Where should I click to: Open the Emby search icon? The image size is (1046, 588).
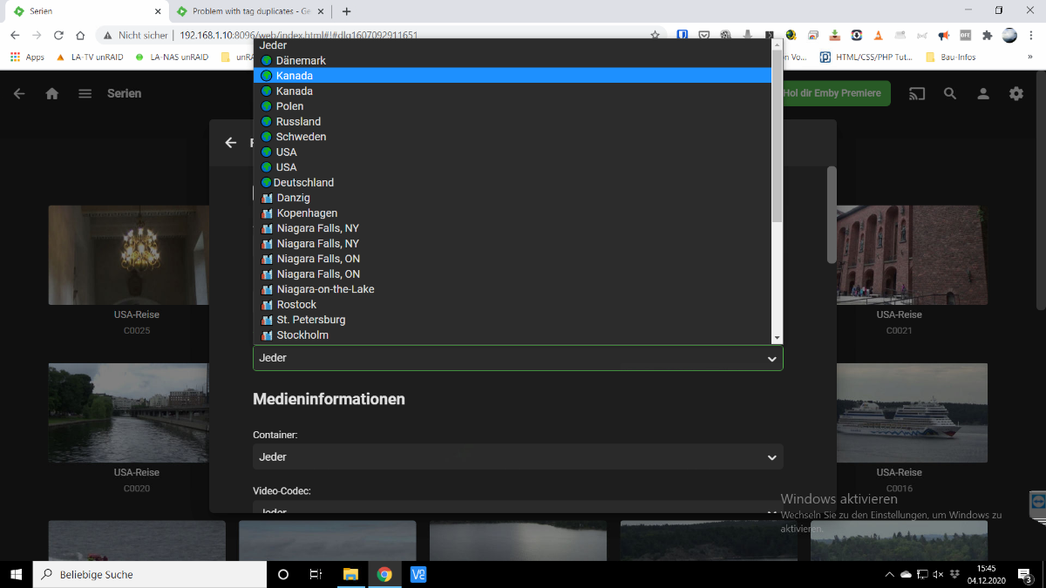pyautogui.click(x=950, y=93)
